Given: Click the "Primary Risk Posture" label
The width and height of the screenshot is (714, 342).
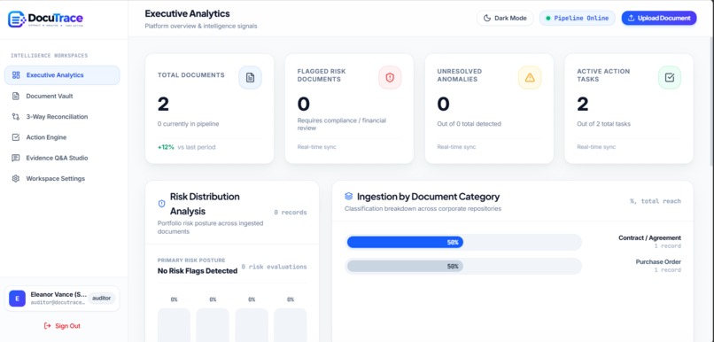Looking at the screenshot, I should pos(191,260).
